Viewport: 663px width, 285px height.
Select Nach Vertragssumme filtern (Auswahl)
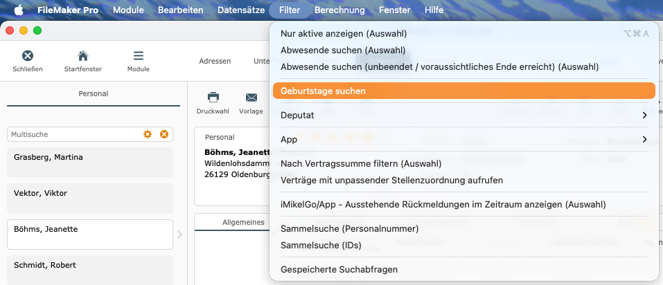464,163
